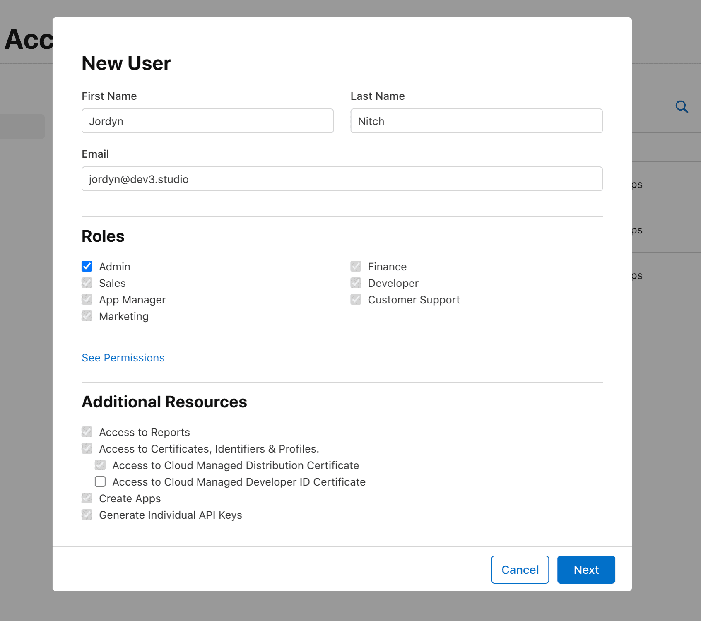The height and width of the screenshot is (621, 701).
Task: Open the See Permissions link
Action: pos(123,358)
